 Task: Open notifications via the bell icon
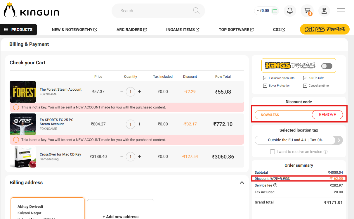290,11
